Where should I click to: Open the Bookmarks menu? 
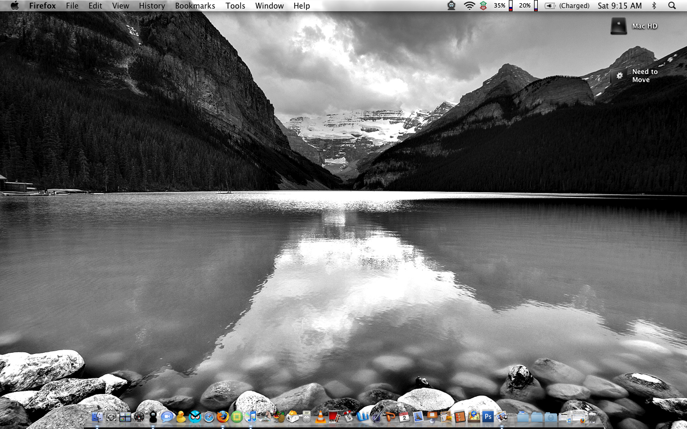(x=195, y=5)
